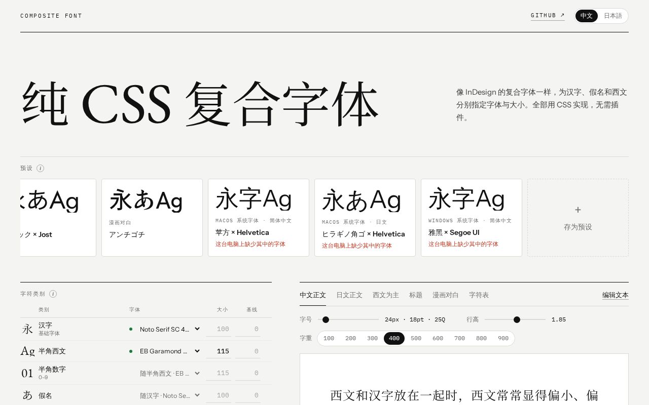Set font weight to 100
This screenshot has height=405, width=649.
329,338
